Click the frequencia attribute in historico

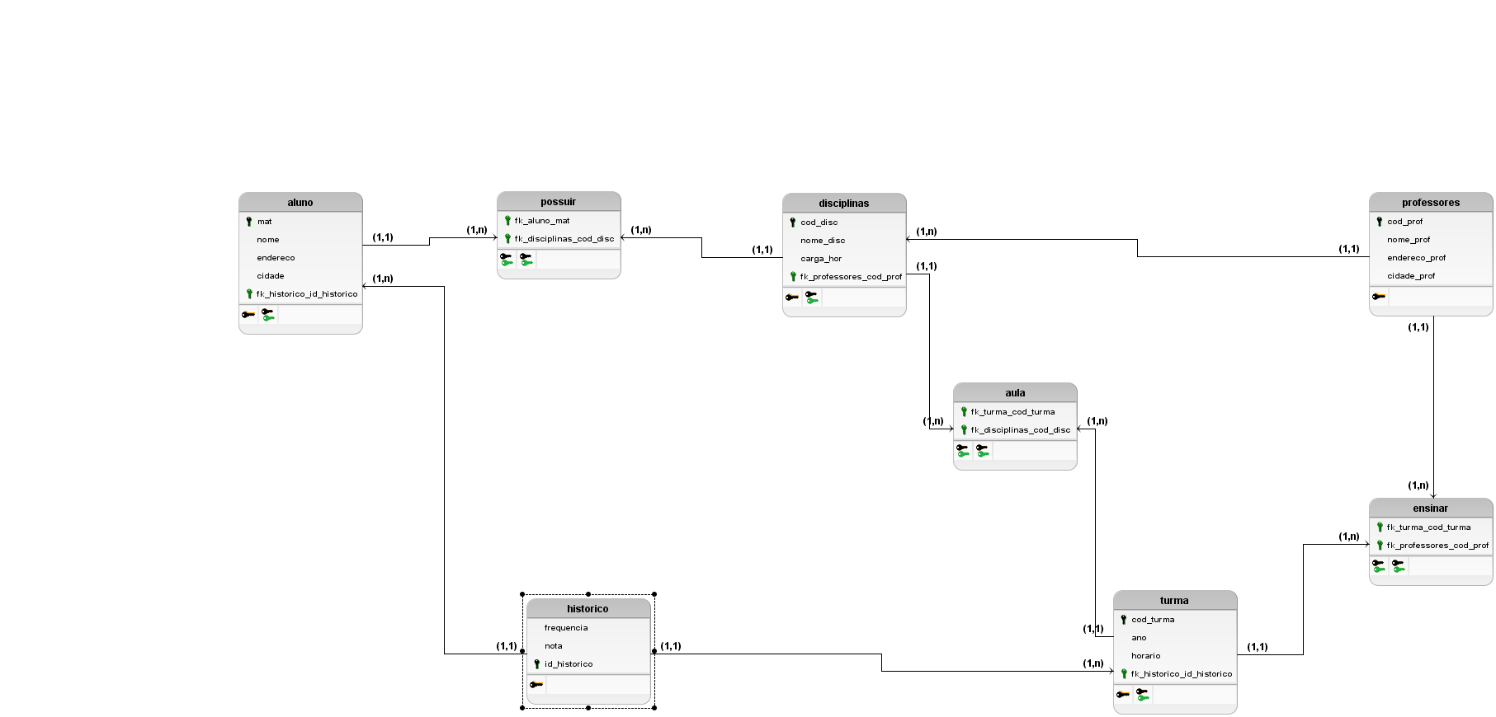click(x=566, y=628)
